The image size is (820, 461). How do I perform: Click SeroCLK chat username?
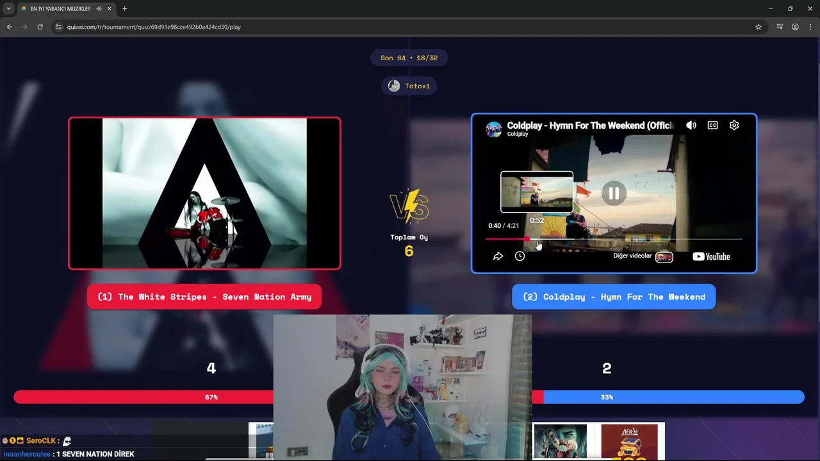(x=41, y=441)
